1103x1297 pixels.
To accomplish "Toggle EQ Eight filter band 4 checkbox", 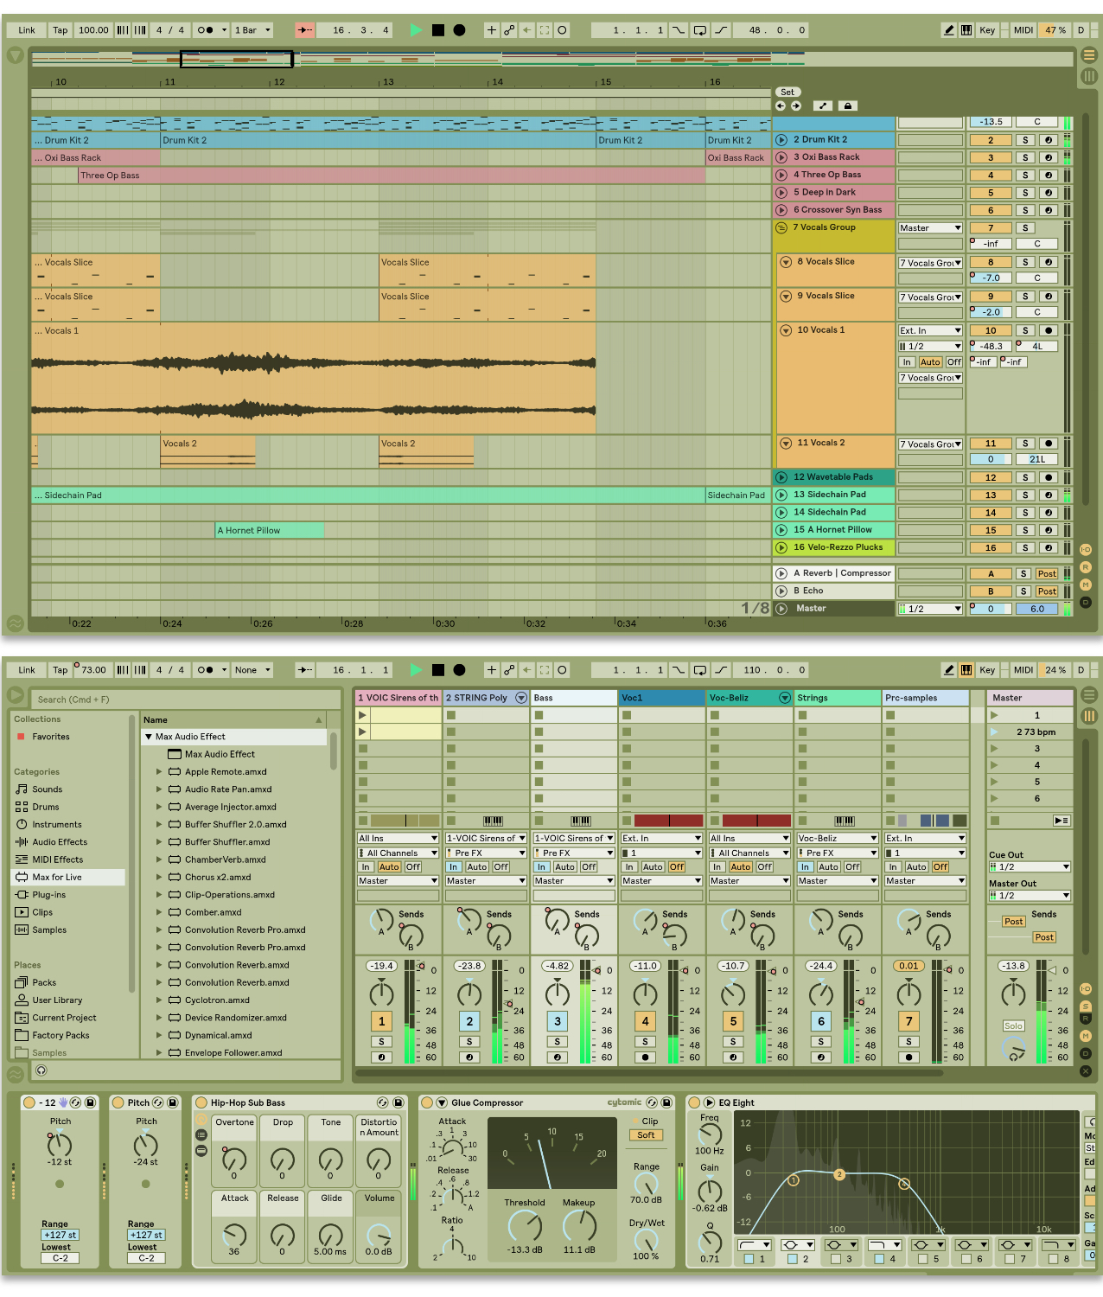I will [880, 1259].
